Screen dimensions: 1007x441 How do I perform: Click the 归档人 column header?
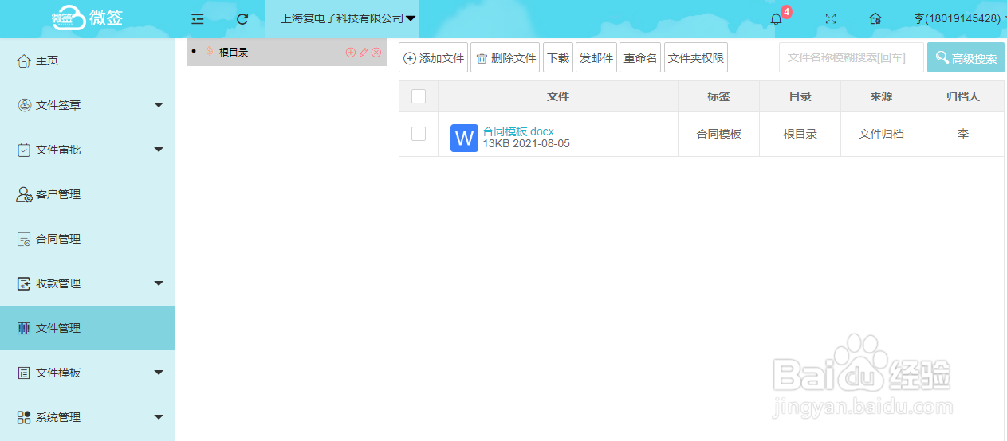point(963,96)
